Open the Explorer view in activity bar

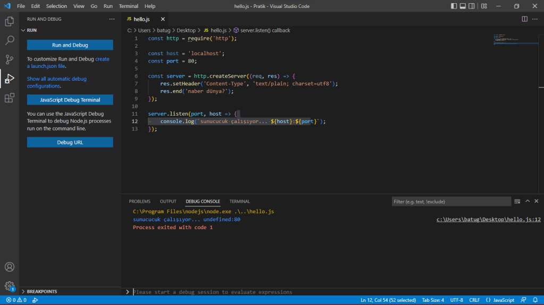9,22
